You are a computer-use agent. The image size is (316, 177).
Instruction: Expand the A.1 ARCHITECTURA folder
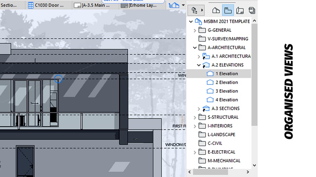pos(199,57)
